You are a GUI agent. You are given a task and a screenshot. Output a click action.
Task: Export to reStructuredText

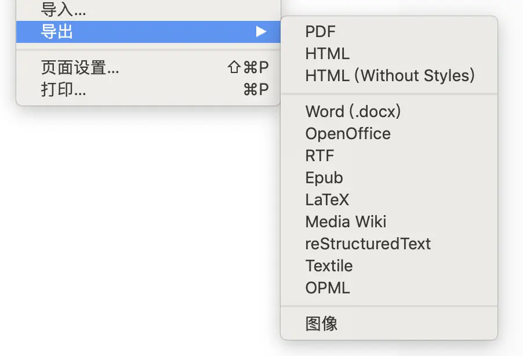point(368,244)
